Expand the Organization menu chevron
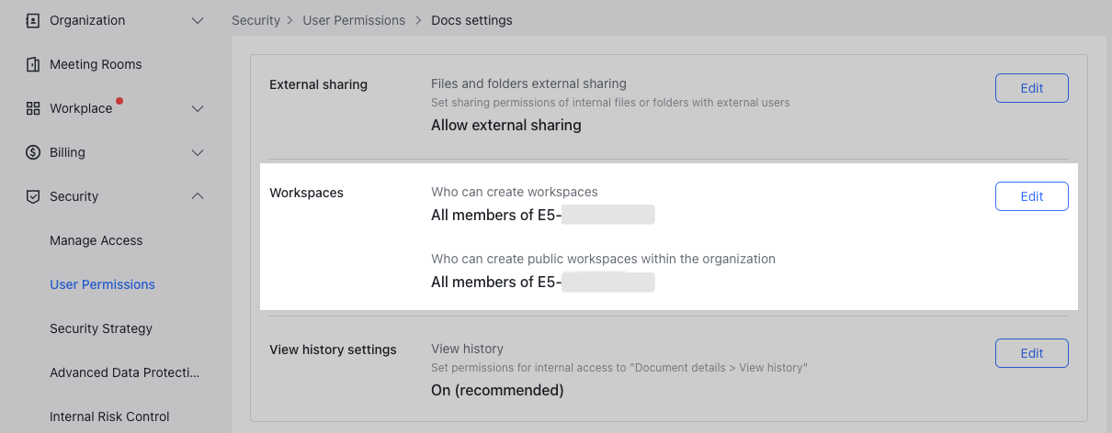Image resolution: width=1112 pixels, height=433 pixels. 197,20
